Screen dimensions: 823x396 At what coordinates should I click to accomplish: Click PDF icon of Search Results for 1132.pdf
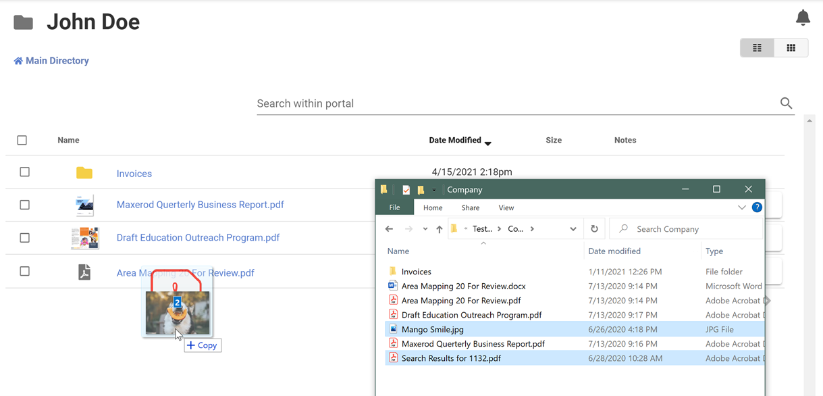tap(393, 358)
